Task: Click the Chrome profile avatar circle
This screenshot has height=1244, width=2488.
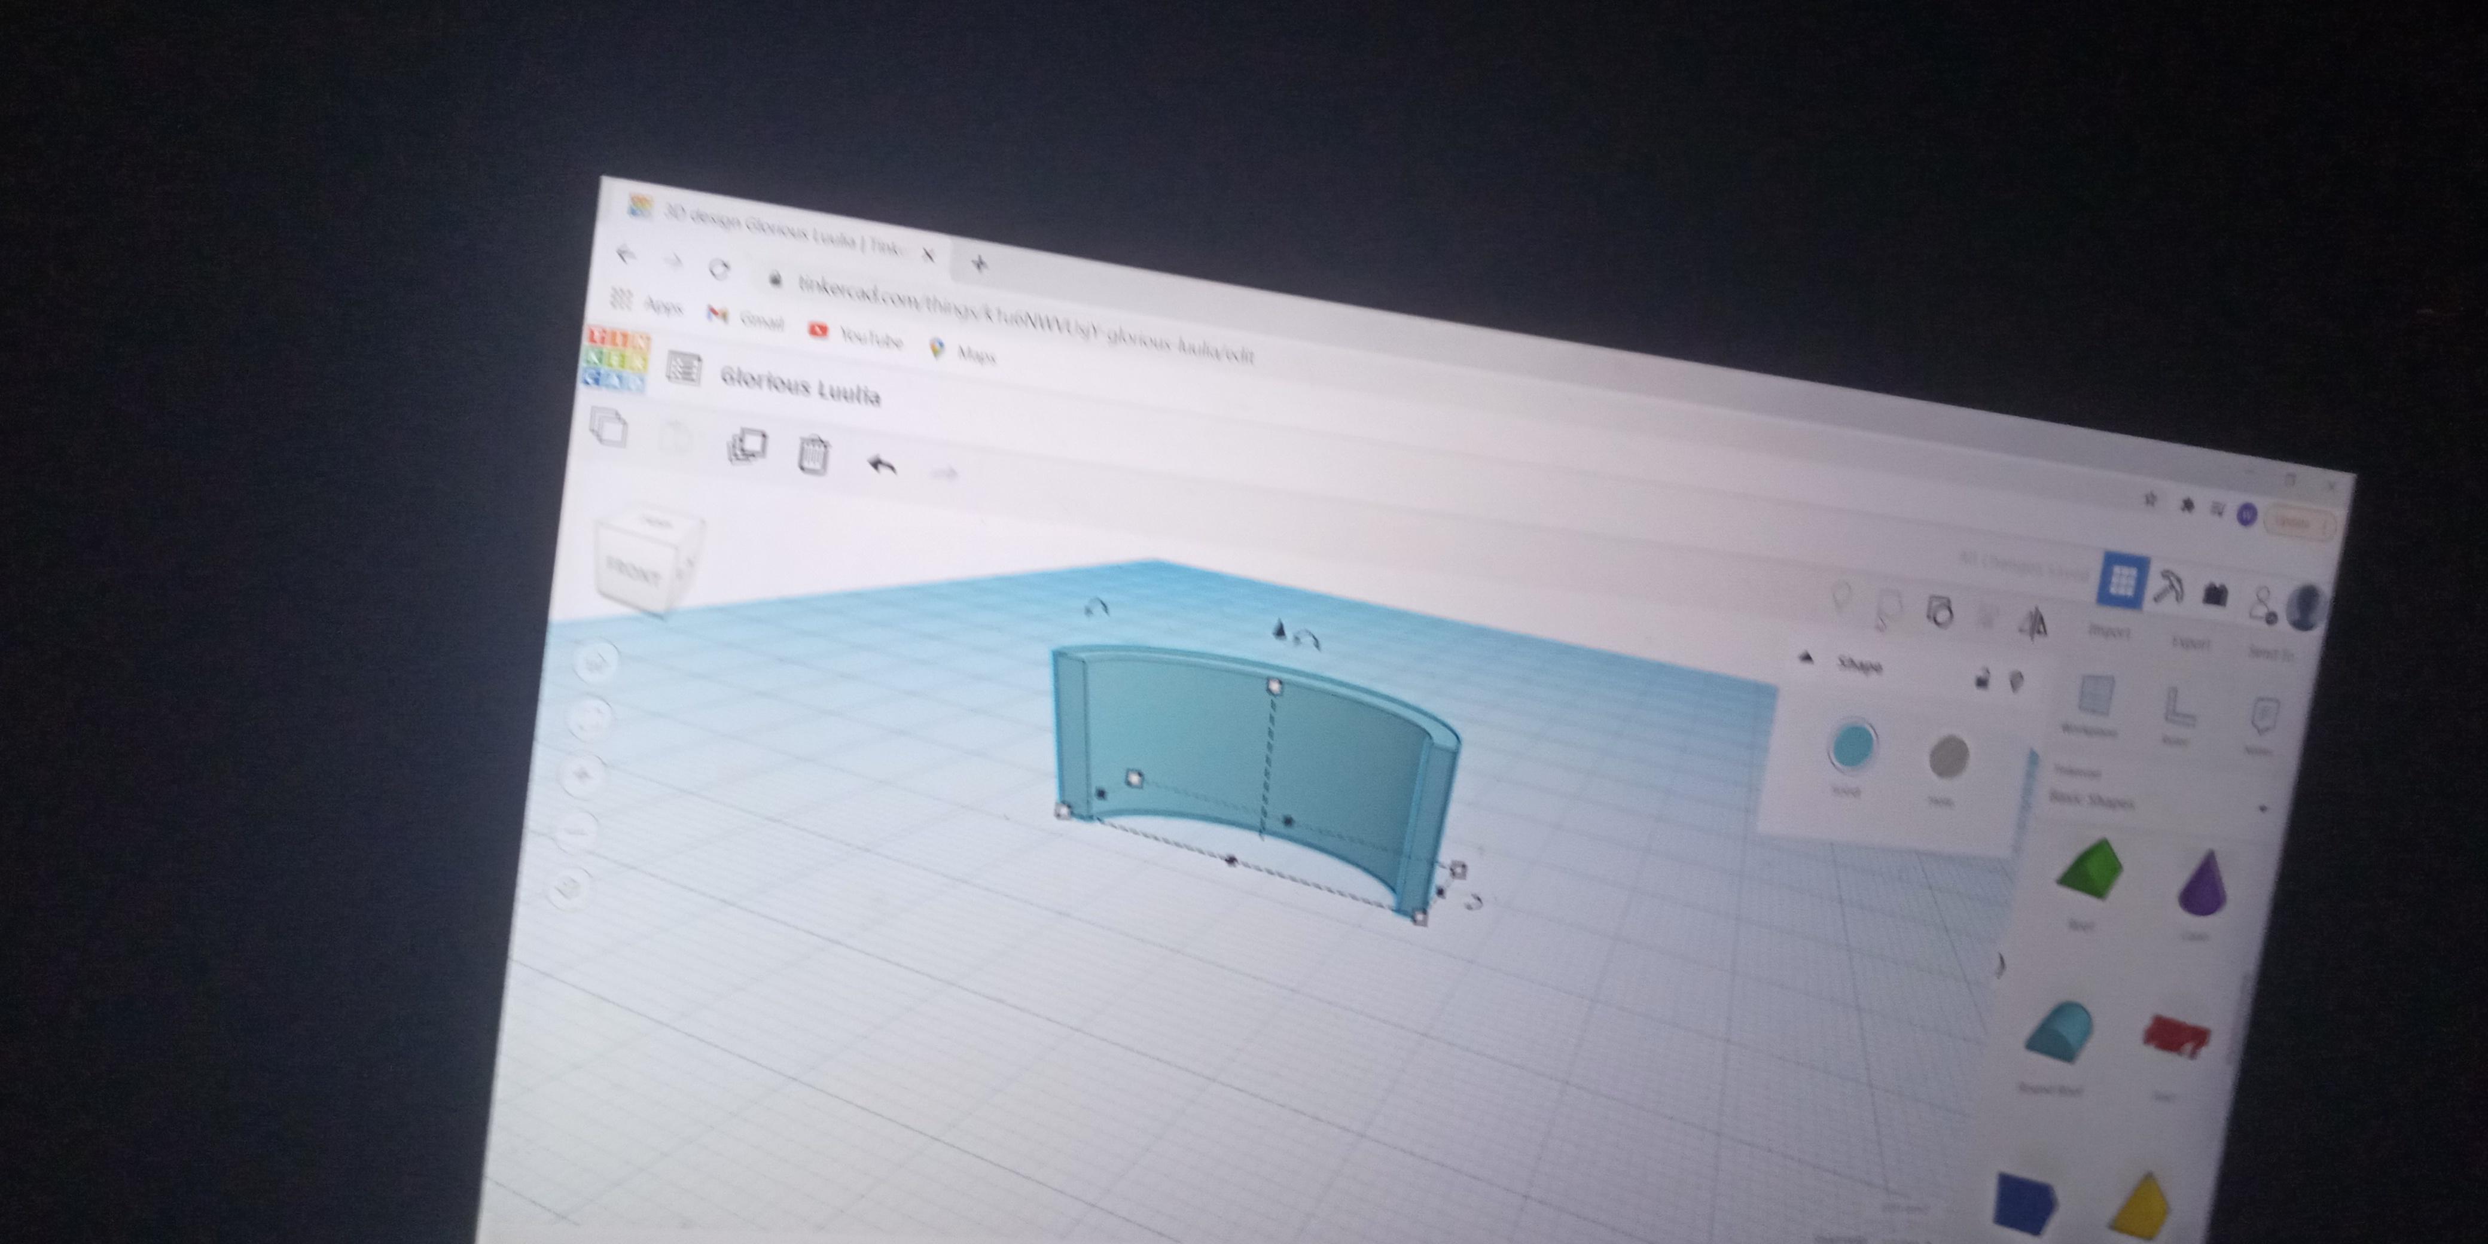Action: point(2246,515)
